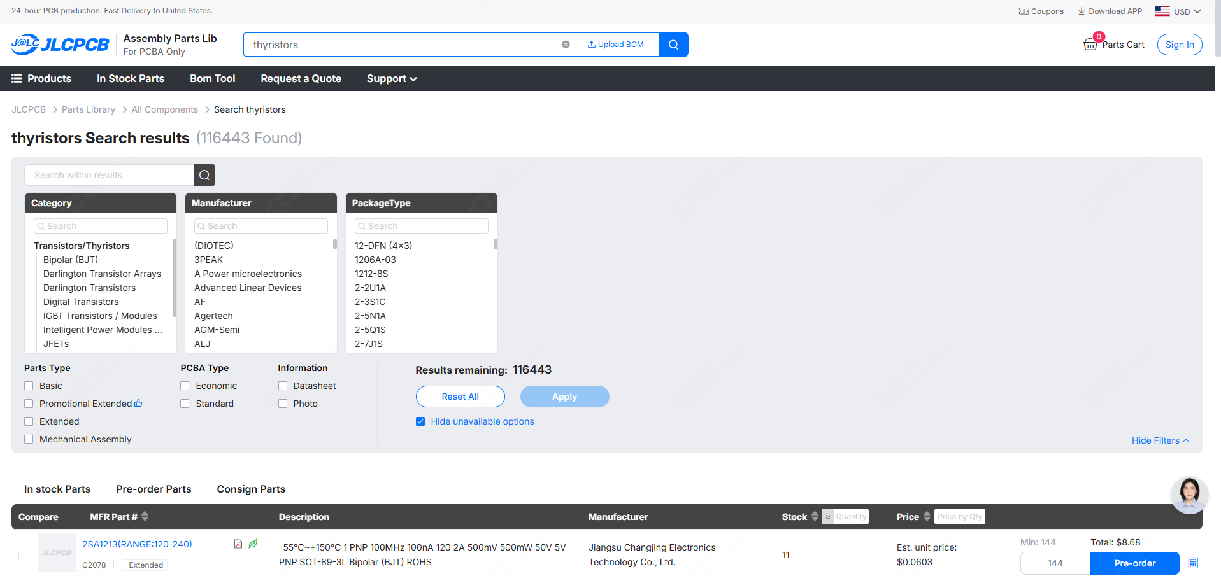Apply the selected filters

tap(565, 397)
